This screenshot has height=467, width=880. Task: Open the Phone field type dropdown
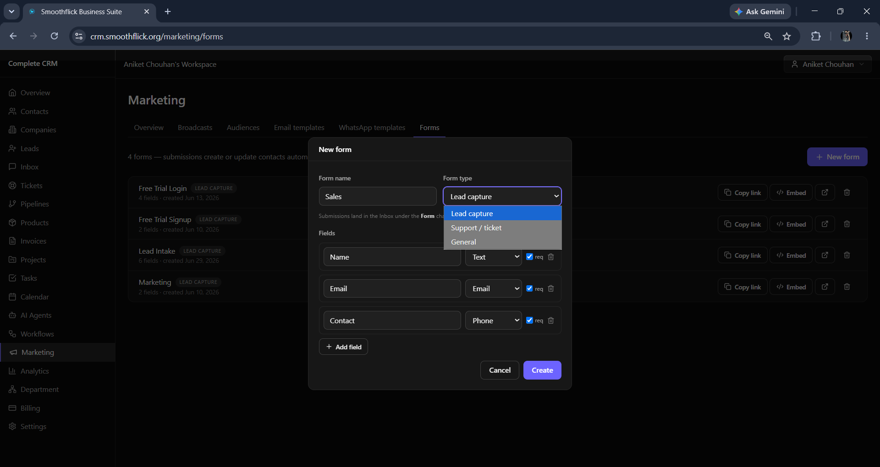click(494, 320)
